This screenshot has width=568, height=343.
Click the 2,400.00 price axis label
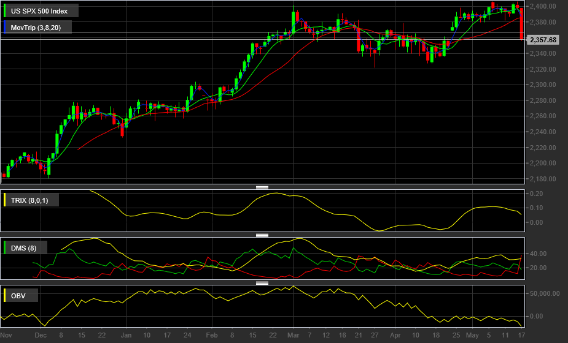click(x=543, y=6)
